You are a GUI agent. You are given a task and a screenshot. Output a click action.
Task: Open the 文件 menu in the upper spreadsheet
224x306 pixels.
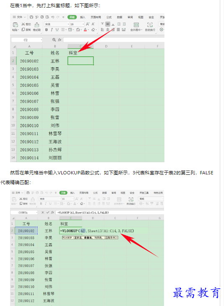tap(19, 17)
